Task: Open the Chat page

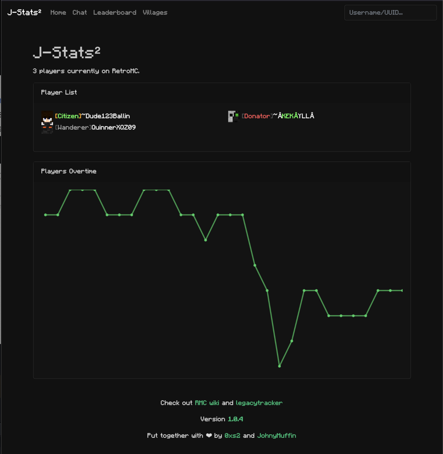Action: click(x=79, y=12)
